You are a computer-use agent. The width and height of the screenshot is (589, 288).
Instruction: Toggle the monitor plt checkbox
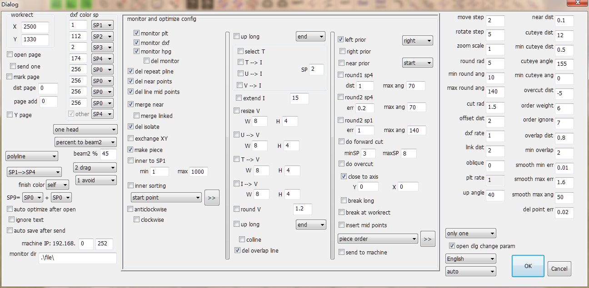(x=136, y=34)
